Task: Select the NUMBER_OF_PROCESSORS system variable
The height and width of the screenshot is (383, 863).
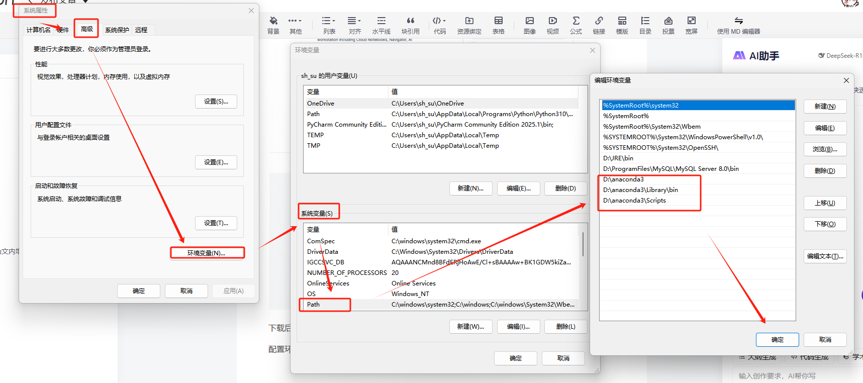Action: click(441, 273)
